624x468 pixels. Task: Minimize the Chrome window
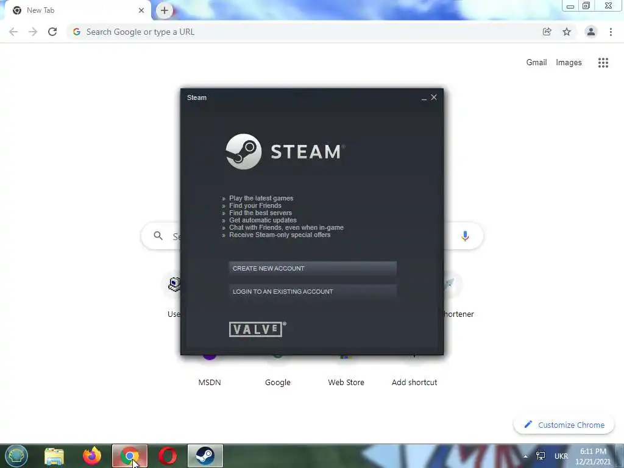(x=570, y=6)
